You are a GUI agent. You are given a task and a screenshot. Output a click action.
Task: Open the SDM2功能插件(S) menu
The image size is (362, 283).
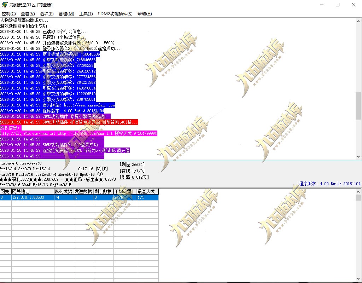115,14
